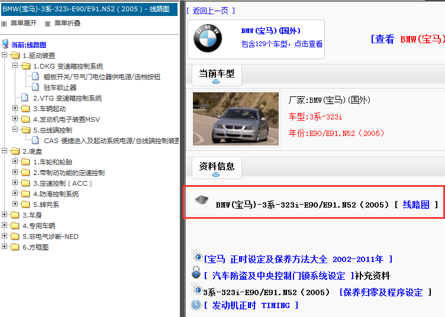The height and width of the screenshot is (317, 445).
Task: Click the document icon of CAS 便捷进入
Action: point(36,140)
